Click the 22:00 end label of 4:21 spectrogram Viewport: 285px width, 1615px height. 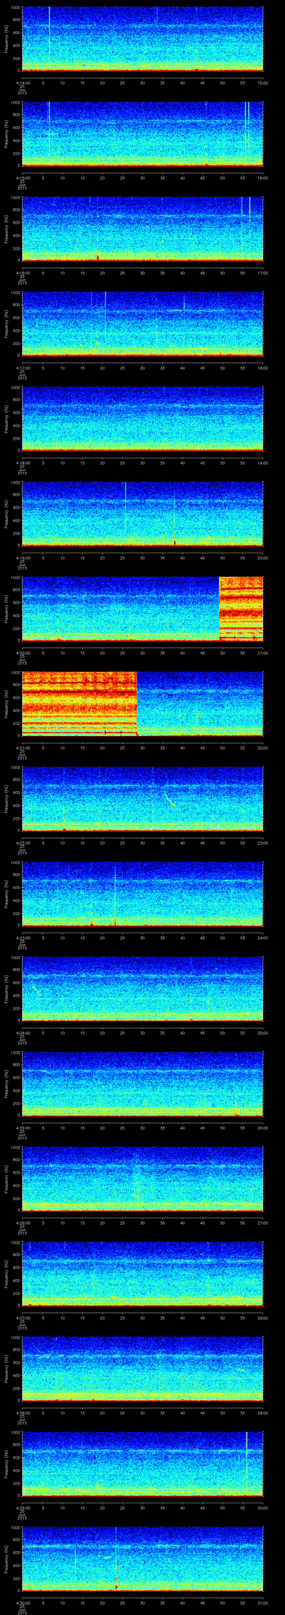pos(262,748)
